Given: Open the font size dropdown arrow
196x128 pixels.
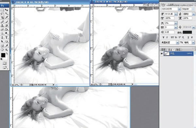Looking at the screenshot, I should tap(176, 14).
